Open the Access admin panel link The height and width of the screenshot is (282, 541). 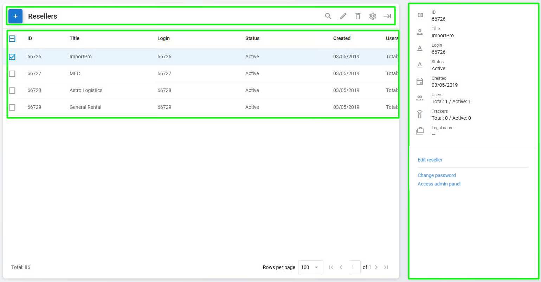[x=439, y=184]
